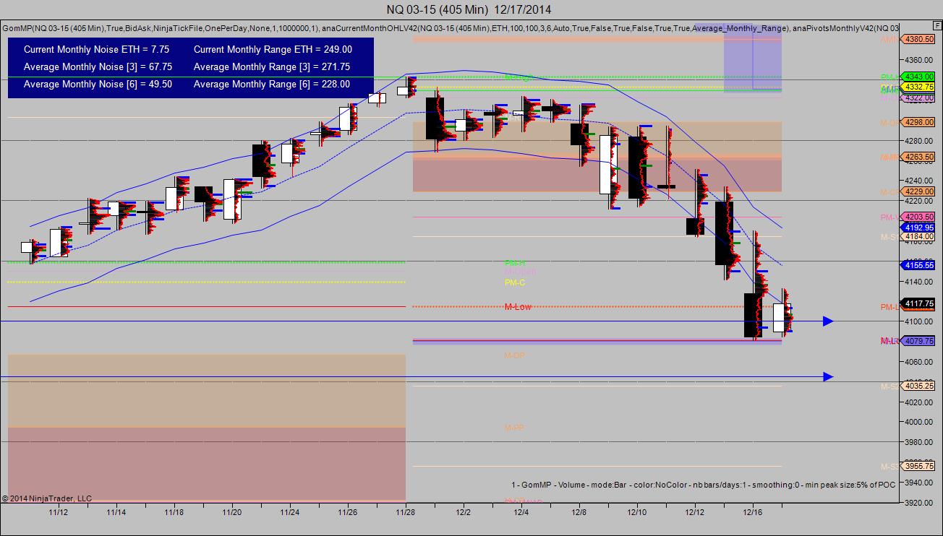Screen dimensions: 943x536
Task: Click the yellow 4332.75 price marker
Action: click(x=918, y=87)
